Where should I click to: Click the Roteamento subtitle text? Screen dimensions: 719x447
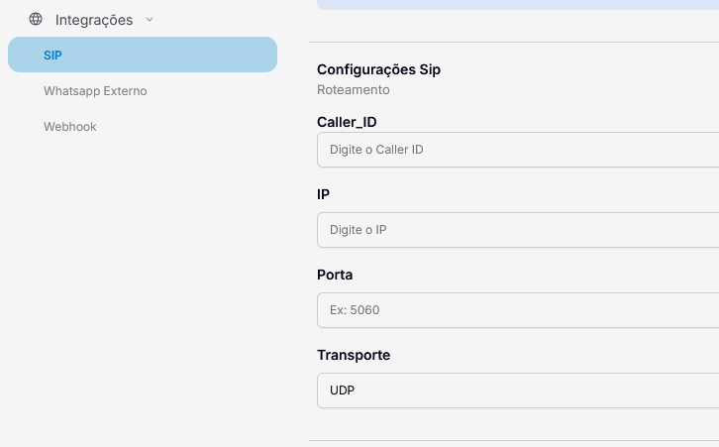pyautogui.click(x=353, y=90)
